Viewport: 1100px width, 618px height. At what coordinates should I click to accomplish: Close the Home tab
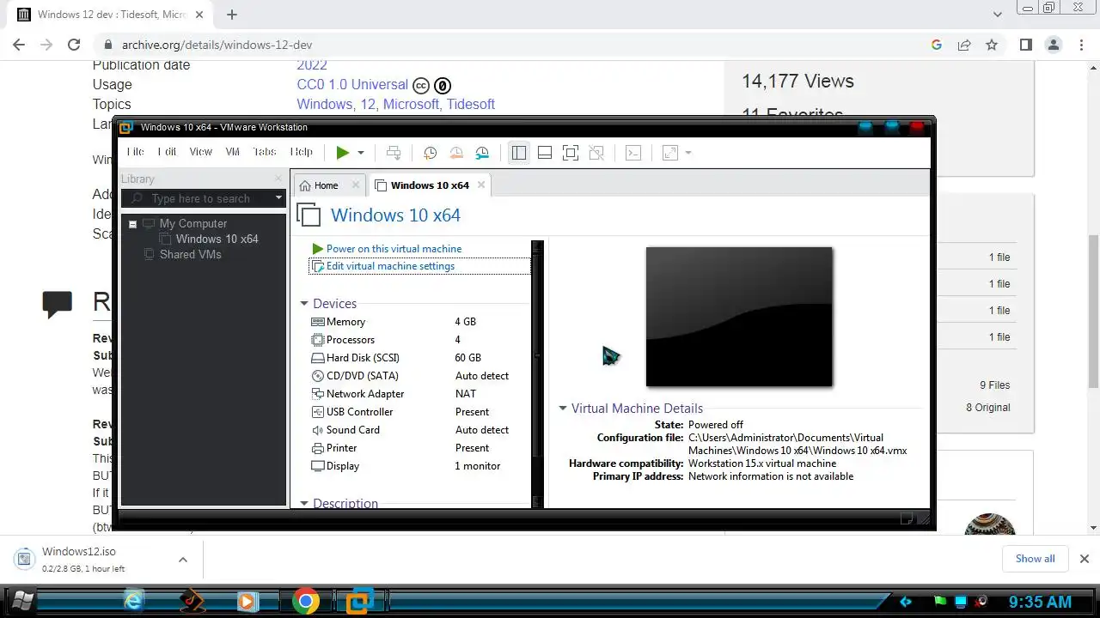click(x=355, y=185)
